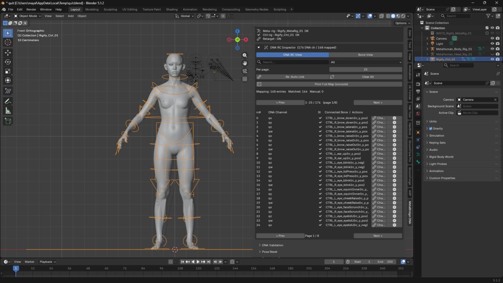Image resolution: width=503 pixels, height=283 pixels.
Task: Click the blue Z axis gizmo
Action: click(237, 31)
